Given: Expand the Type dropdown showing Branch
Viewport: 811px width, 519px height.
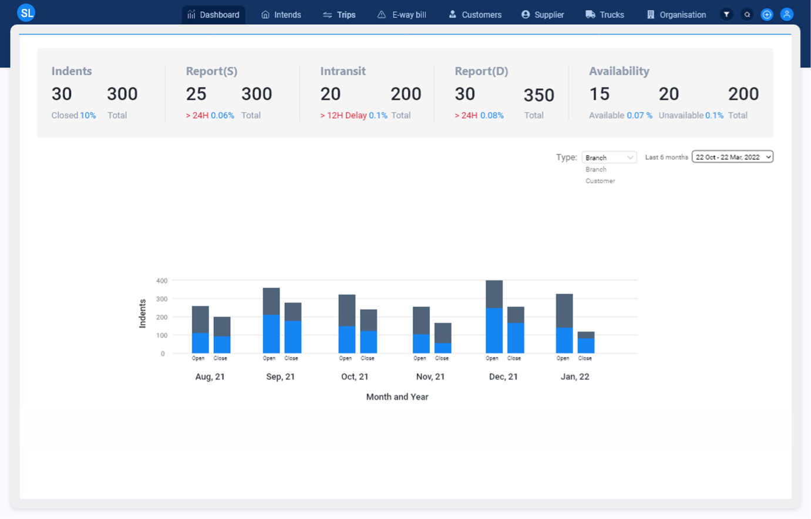Looking at the screenshot, I should pos(609,157).
